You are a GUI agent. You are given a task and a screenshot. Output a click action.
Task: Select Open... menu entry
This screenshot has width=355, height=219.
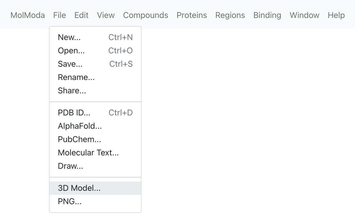(95, 51)
